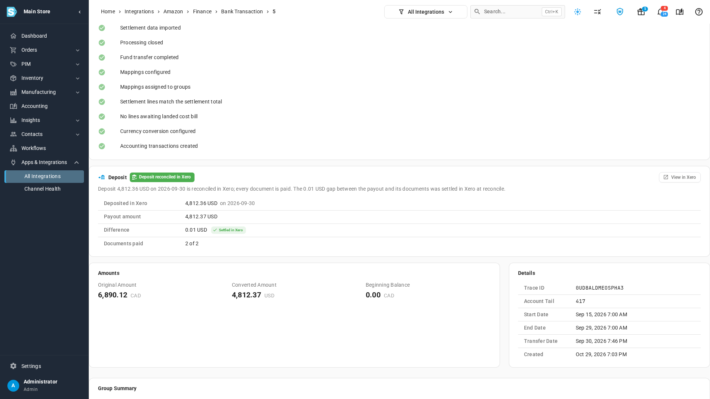
Task: Expand the Contacts menu chevron
Action: (x=78, y=134)
